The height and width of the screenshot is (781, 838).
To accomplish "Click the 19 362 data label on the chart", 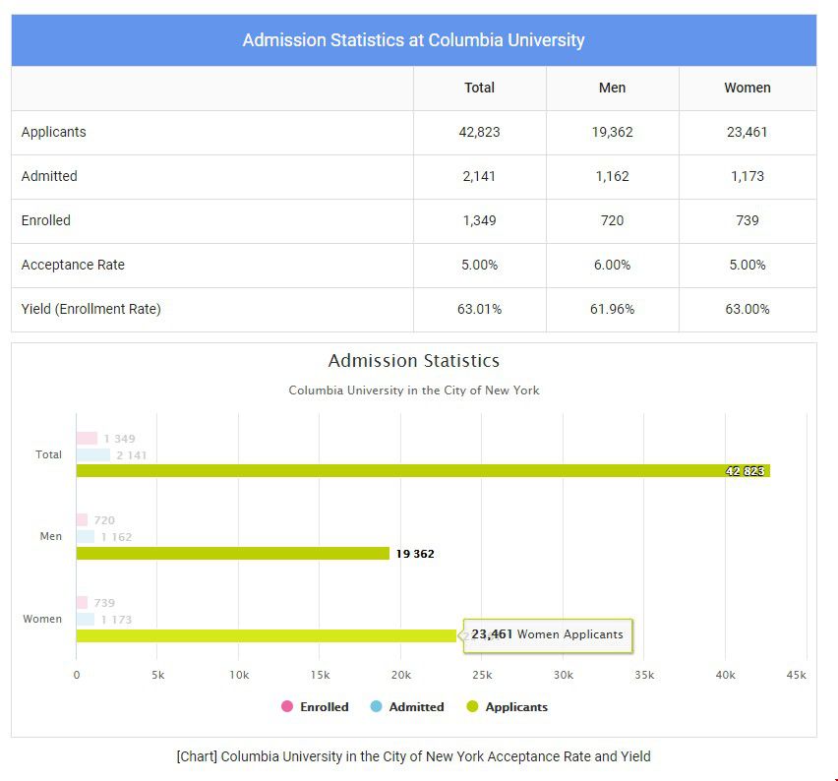I will [x=415, y=554].
